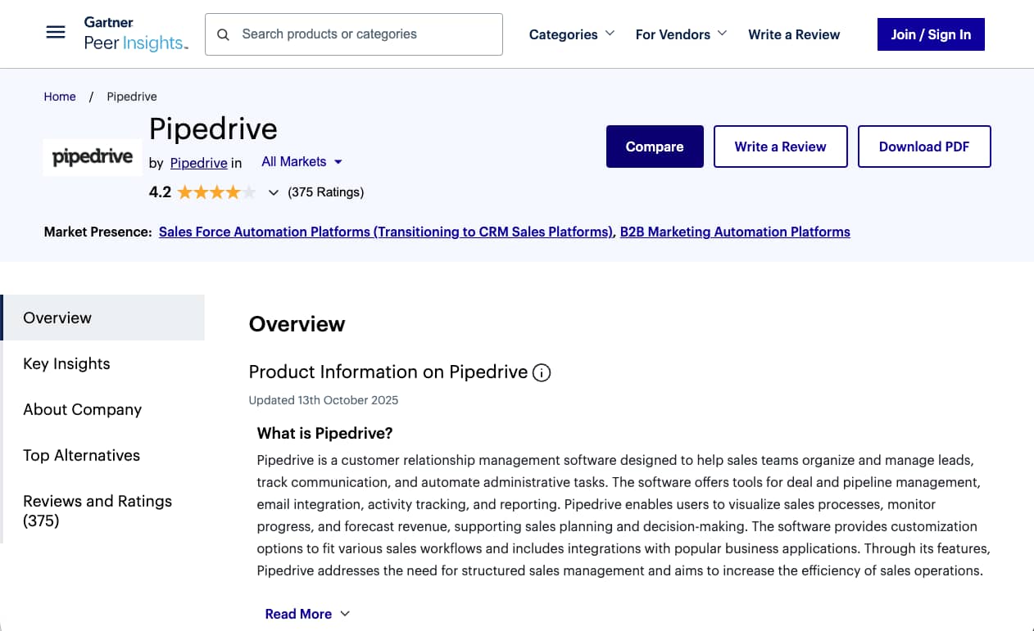The image size is (1034, 631).
Task: Open the All Markets dropdown
Action: tap(302, 162)
